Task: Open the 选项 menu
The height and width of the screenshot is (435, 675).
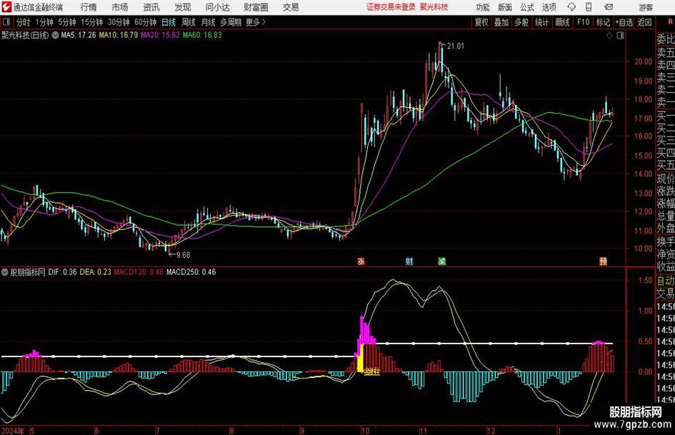Action: [x=549, y=7]
